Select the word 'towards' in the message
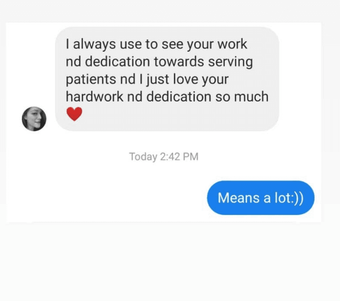 point(179,62)
